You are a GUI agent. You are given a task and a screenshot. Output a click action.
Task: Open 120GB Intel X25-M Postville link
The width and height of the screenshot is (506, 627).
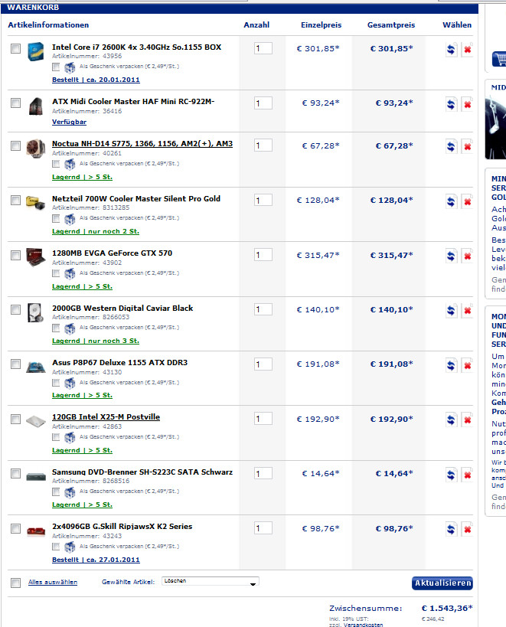tap(106, 416)
